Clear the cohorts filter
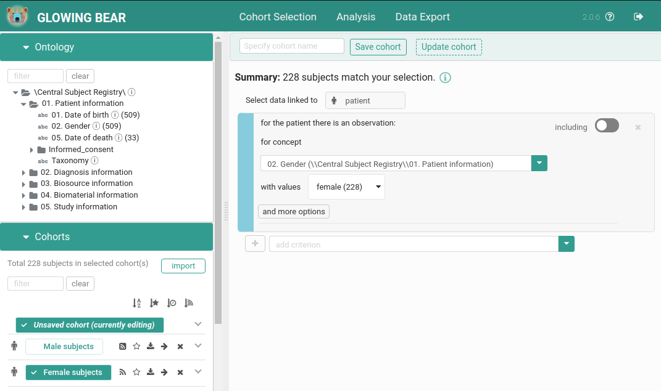 [80, 283]
